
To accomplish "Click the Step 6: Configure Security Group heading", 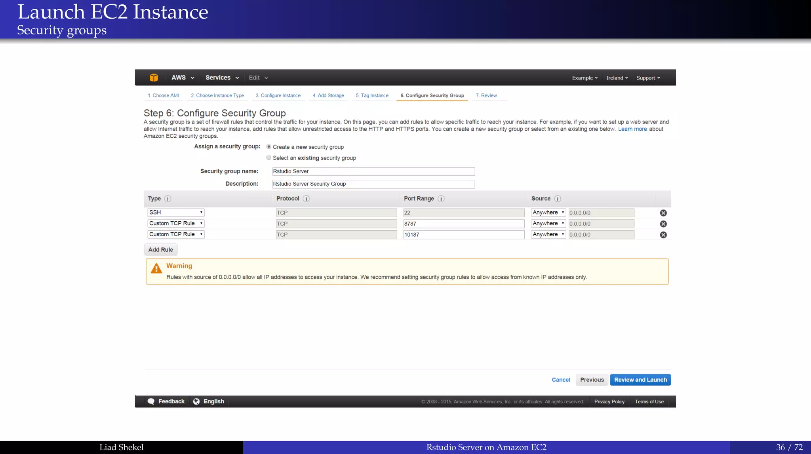I will pos(215,113).
